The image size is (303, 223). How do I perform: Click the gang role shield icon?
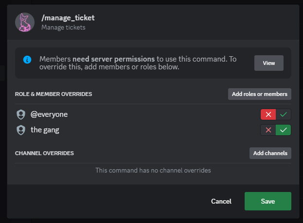pyautogui.click(x=21, y=130)
